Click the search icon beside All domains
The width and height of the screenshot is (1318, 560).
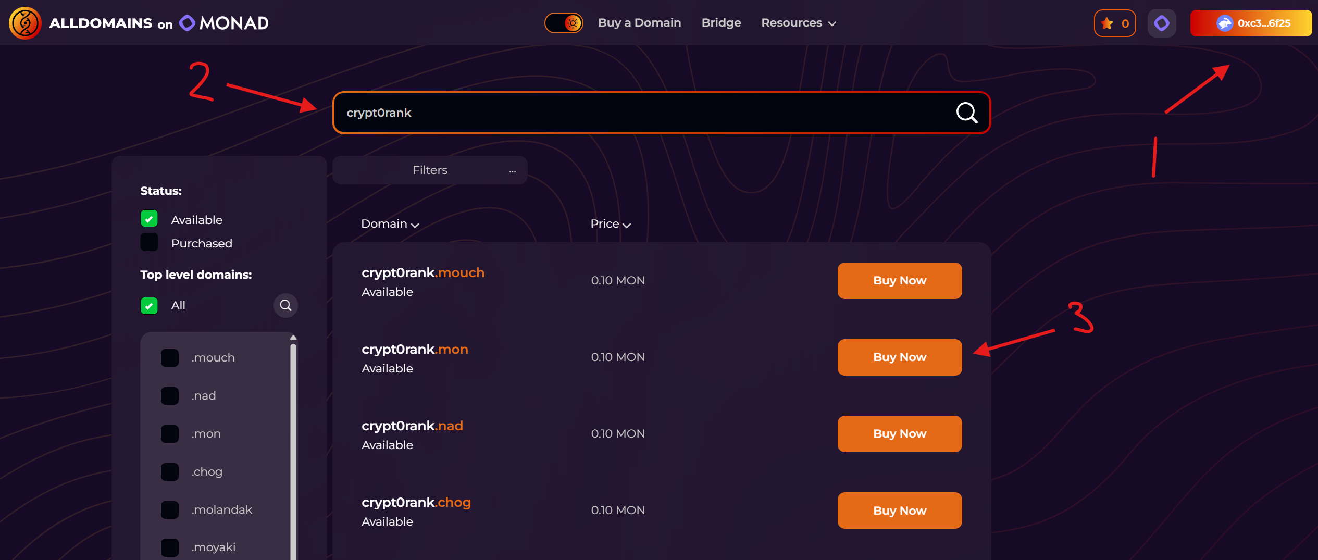[x=285, y=305]
